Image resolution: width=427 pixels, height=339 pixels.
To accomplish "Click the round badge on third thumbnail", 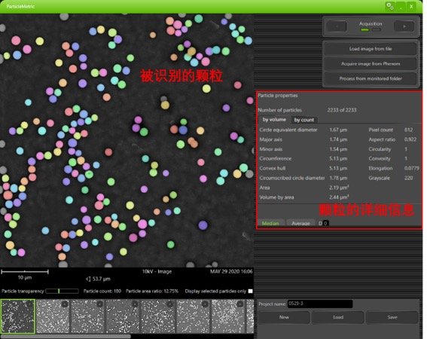I will pos(99,304).
